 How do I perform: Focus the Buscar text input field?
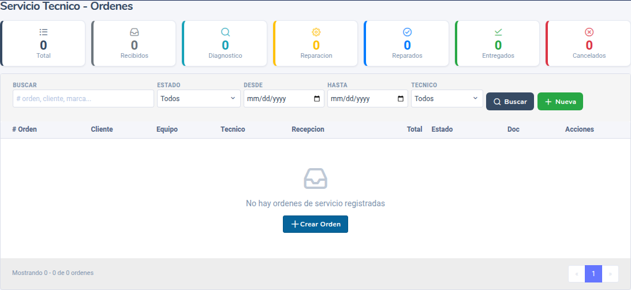coord(83,98)
